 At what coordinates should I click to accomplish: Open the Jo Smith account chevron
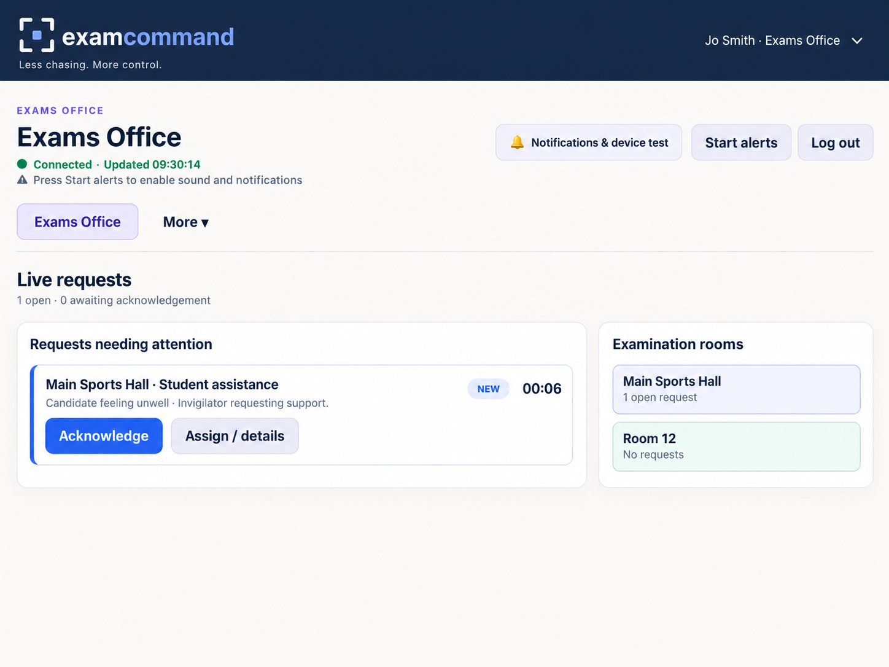[x=857, y=41]
